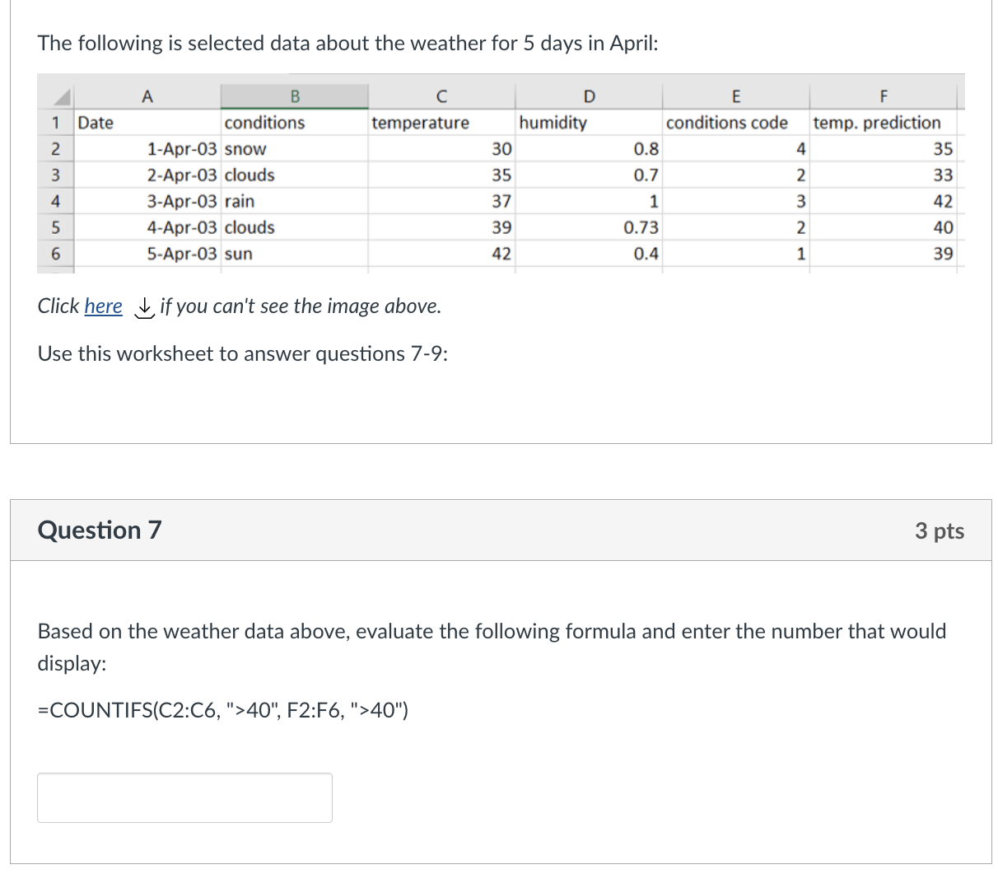Click the 'temp. prediction' column heading
This screenshot has width=998, height=888.
click(877, 123)
